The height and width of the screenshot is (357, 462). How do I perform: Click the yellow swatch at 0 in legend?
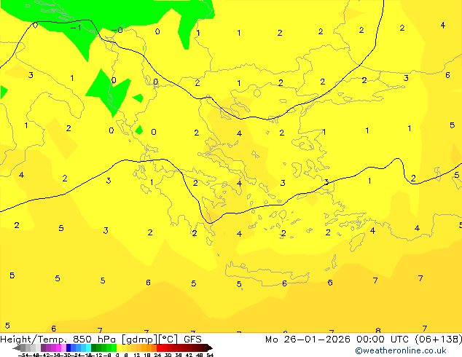point(120,348)
